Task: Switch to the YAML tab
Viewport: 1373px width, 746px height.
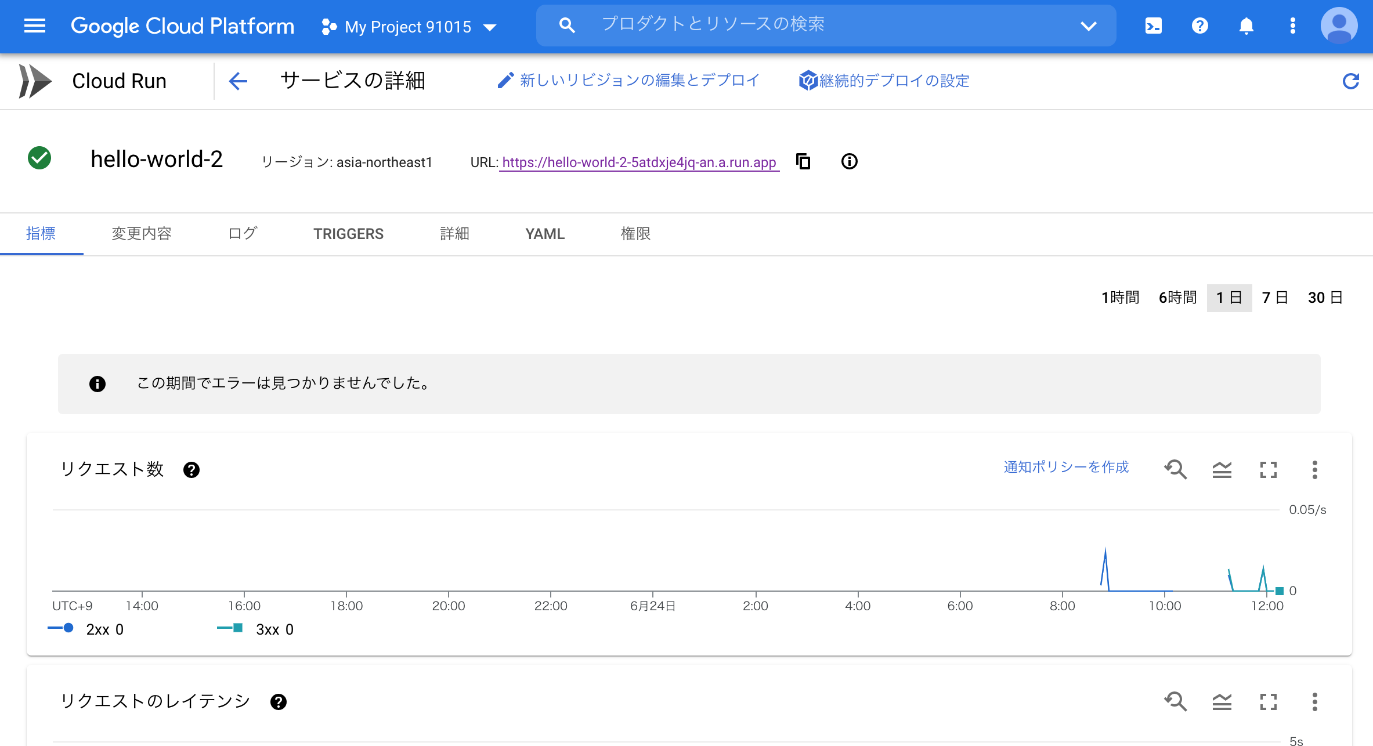Action: click(x=544, y=234)
